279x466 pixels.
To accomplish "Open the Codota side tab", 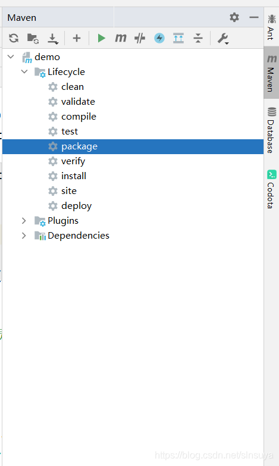I will coord(271,189).
